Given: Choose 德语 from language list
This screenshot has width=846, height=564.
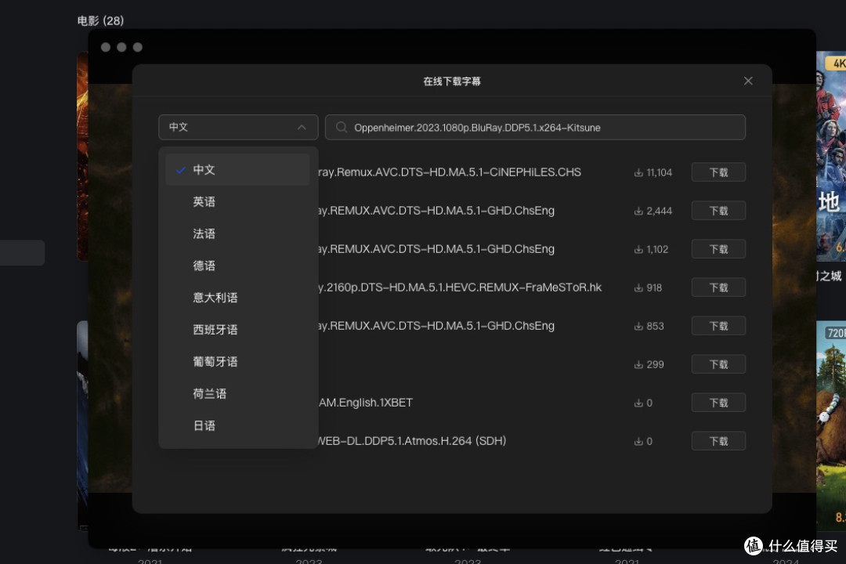Looking at the screenshot, I should click(x=237, y=266).
